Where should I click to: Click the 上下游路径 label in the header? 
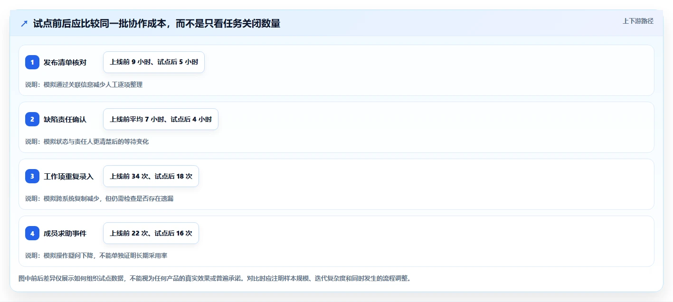[638, 21]
